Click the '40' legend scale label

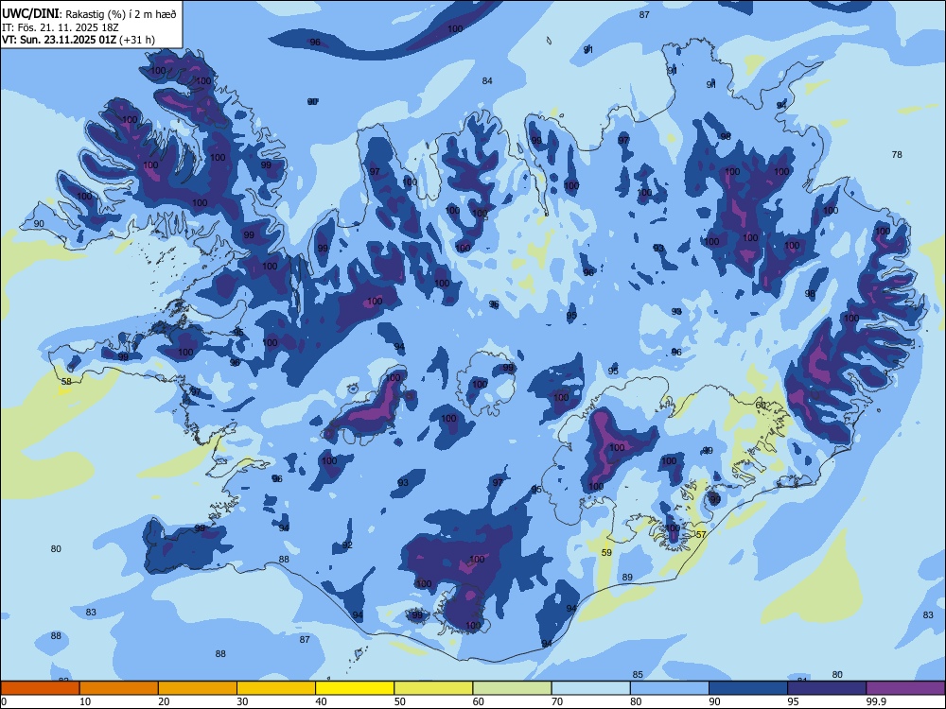point(321,701)
